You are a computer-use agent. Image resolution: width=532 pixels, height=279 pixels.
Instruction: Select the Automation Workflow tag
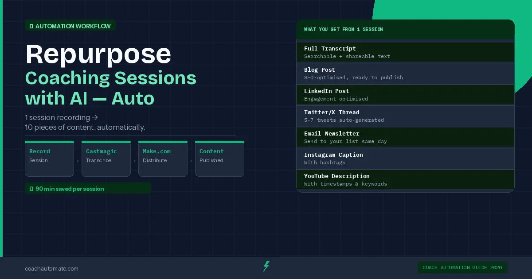click(x=70, y=26)
